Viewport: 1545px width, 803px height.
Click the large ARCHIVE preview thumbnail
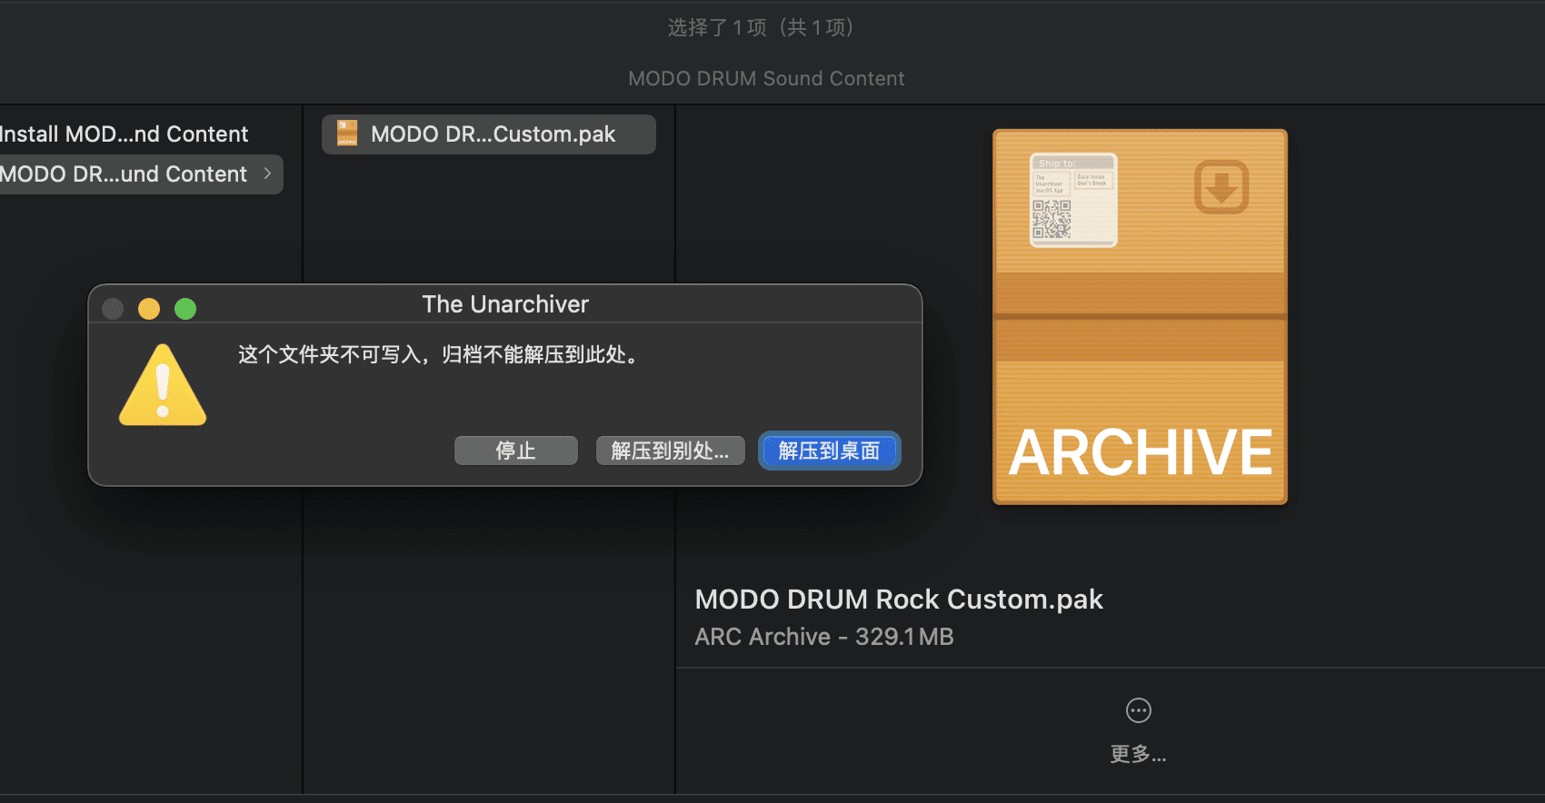pos(1140,316)
